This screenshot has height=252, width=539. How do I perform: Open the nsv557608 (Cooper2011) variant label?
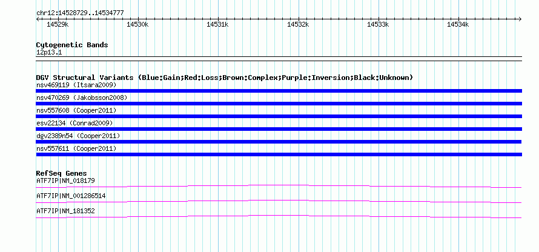pos(76,110)
